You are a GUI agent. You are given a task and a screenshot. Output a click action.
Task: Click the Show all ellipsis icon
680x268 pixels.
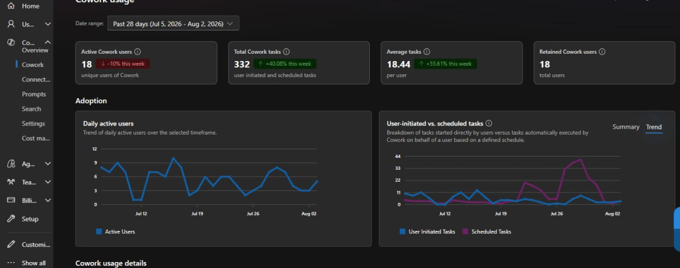[x=11, y=263]
